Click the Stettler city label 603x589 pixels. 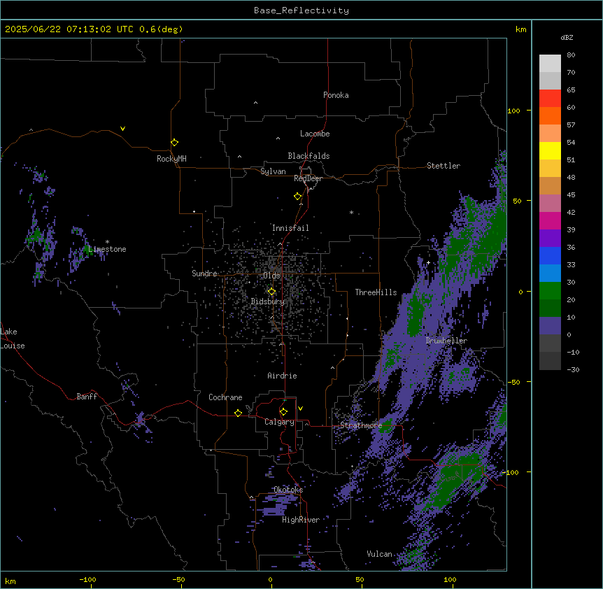tap(444, 166)
